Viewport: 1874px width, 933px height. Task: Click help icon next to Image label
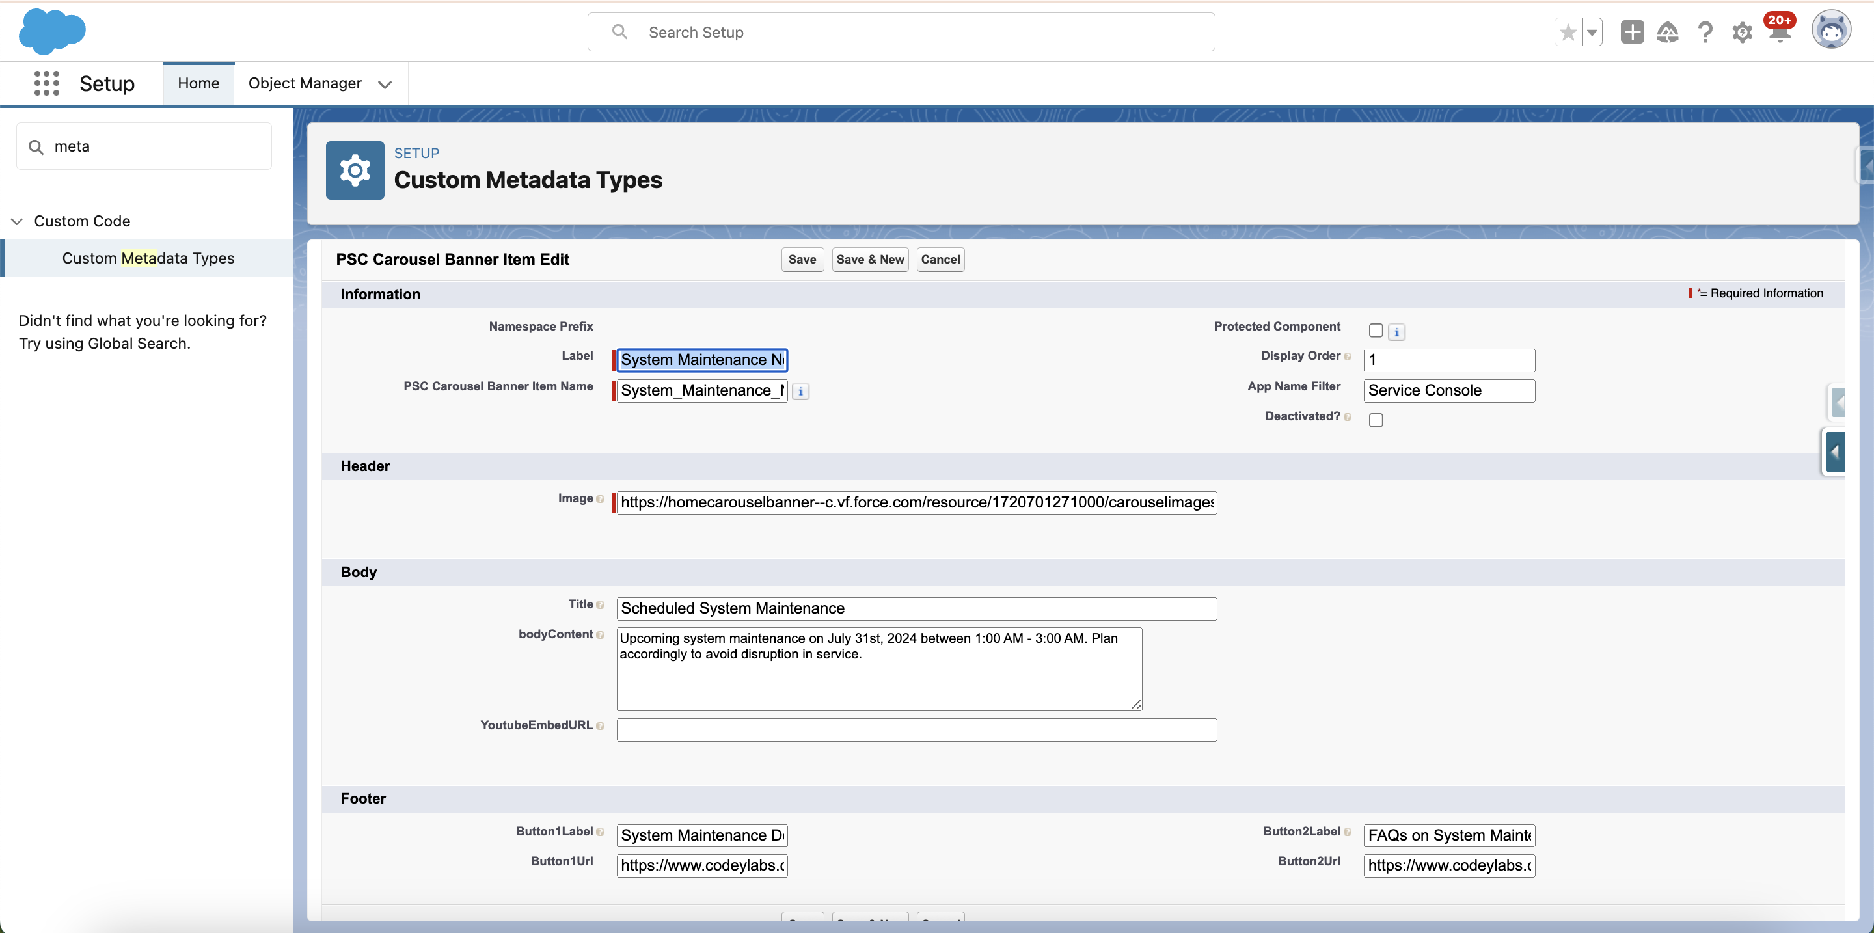tap(600, 499)
